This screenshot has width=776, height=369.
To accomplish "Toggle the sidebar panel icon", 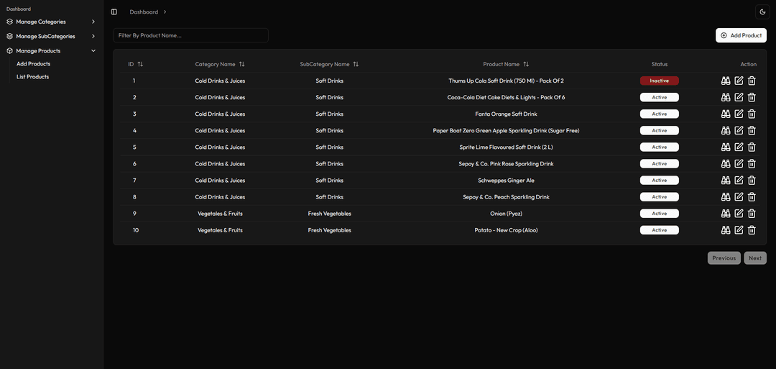I will pos(114,12).
